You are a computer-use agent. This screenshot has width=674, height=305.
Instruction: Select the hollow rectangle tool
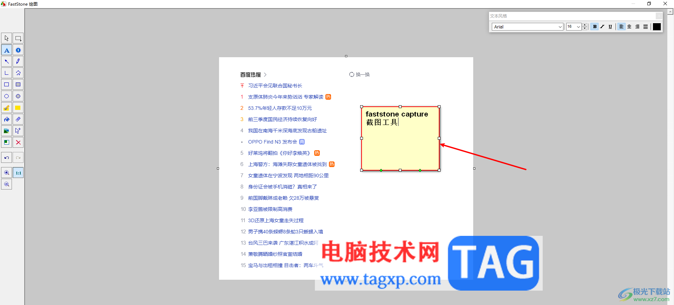[x=7, y=85]
